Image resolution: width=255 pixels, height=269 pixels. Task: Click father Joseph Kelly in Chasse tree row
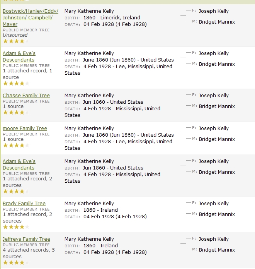tap(214, 96)
